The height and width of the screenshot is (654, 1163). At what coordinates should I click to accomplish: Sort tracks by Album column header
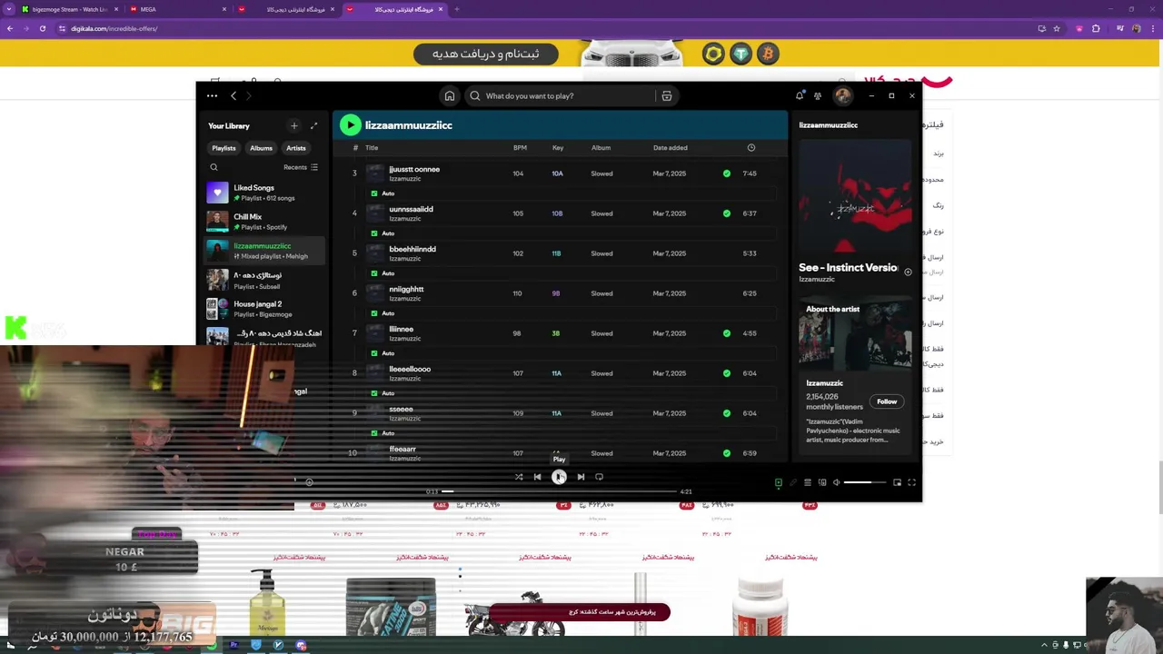click(x=601, y=147)
